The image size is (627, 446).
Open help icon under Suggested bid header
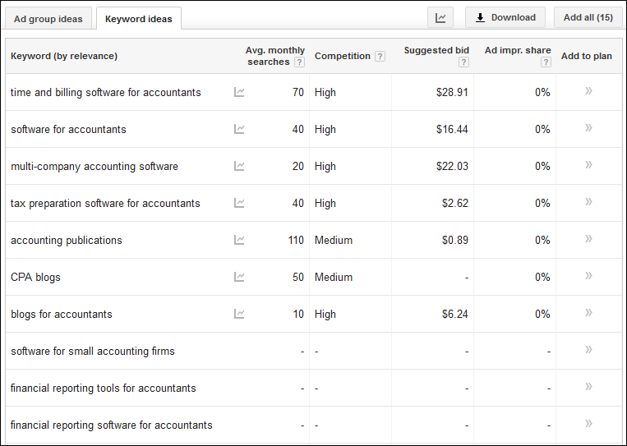point(463,62)
